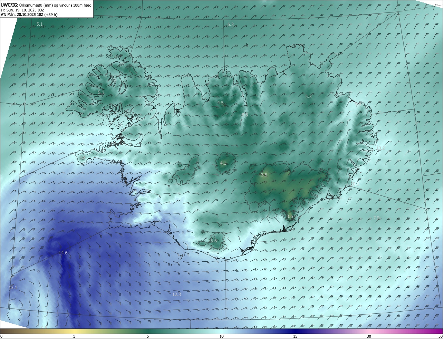Click the color scale tick labeled 10
Viewport: 443px width, 339px height.
(x=221, y=336)
